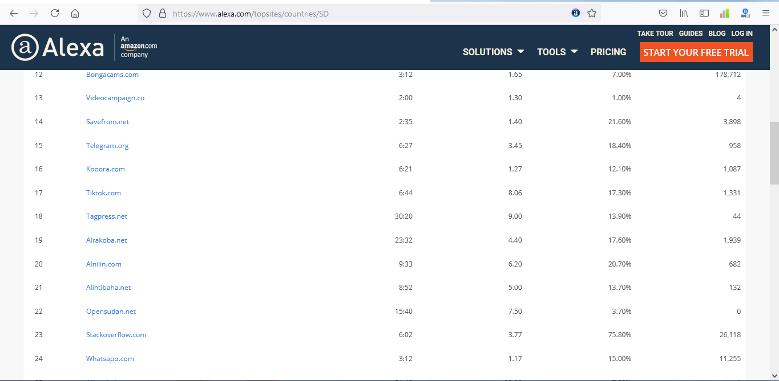Select Alnilin percentage 20.70%
The height and width of the screenshot is (381, 779).
(x=619, y=264)
